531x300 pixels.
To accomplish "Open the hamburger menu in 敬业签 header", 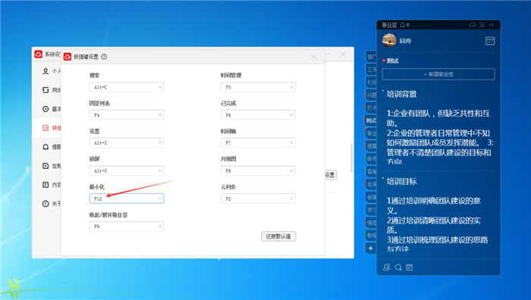I will pos(482,25).
